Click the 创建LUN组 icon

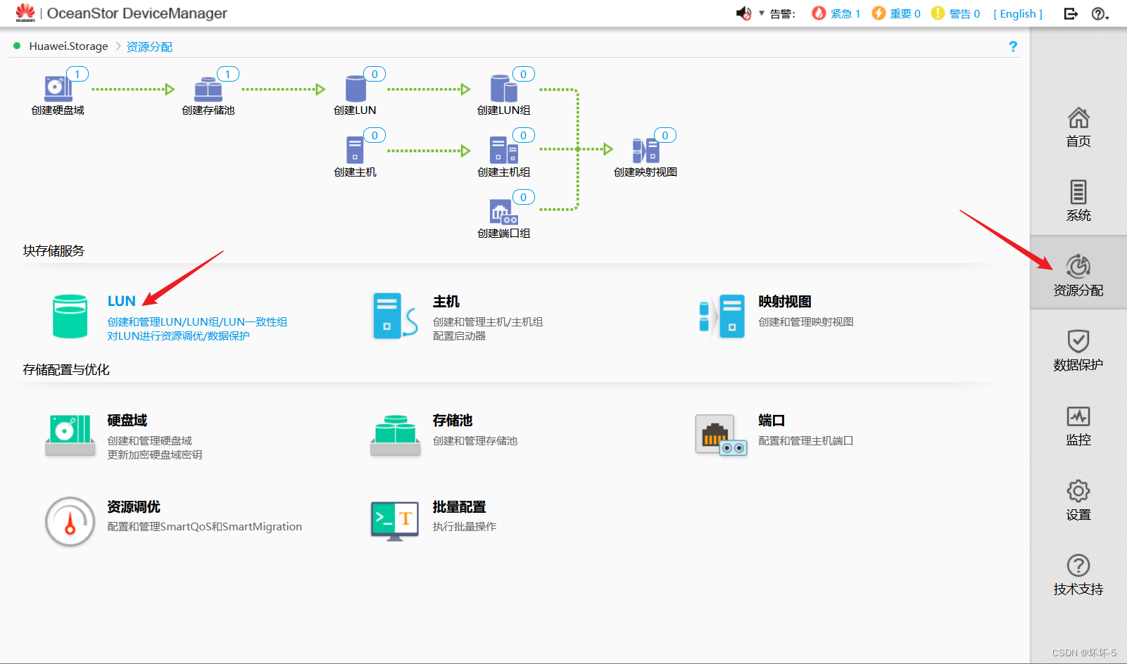[x=503, y=89]
